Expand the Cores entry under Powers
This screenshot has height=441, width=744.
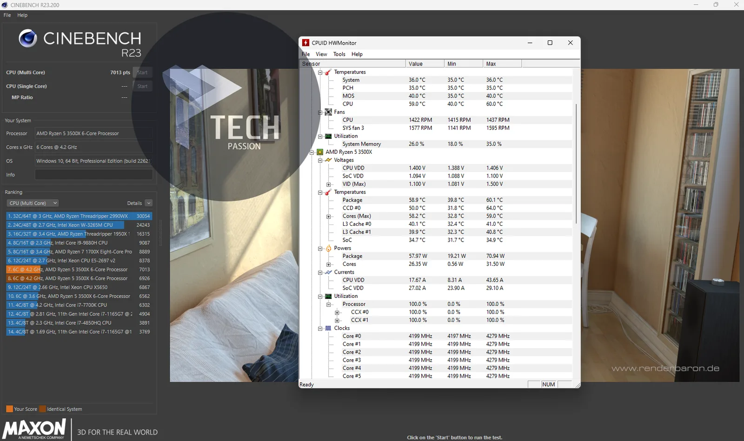(x=329, y=264)
